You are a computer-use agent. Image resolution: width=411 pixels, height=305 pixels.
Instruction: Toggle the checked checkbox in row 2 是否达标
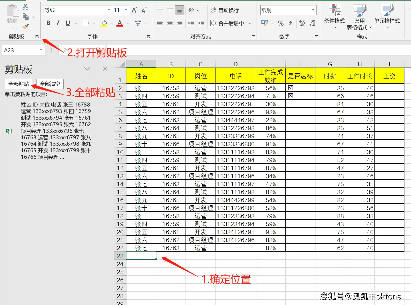(290, 88)
